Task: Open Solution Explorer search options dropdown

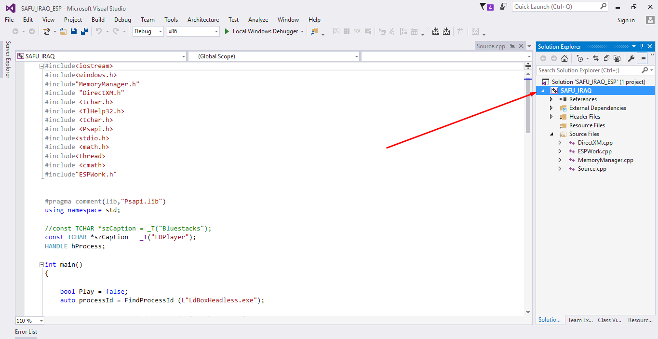Action: pos(652,70)
